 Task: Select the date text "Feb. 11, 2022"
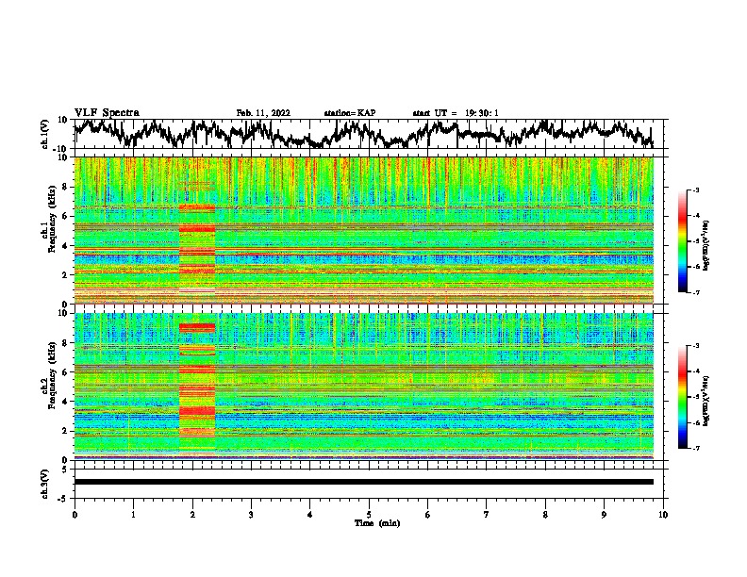[263, 113]
